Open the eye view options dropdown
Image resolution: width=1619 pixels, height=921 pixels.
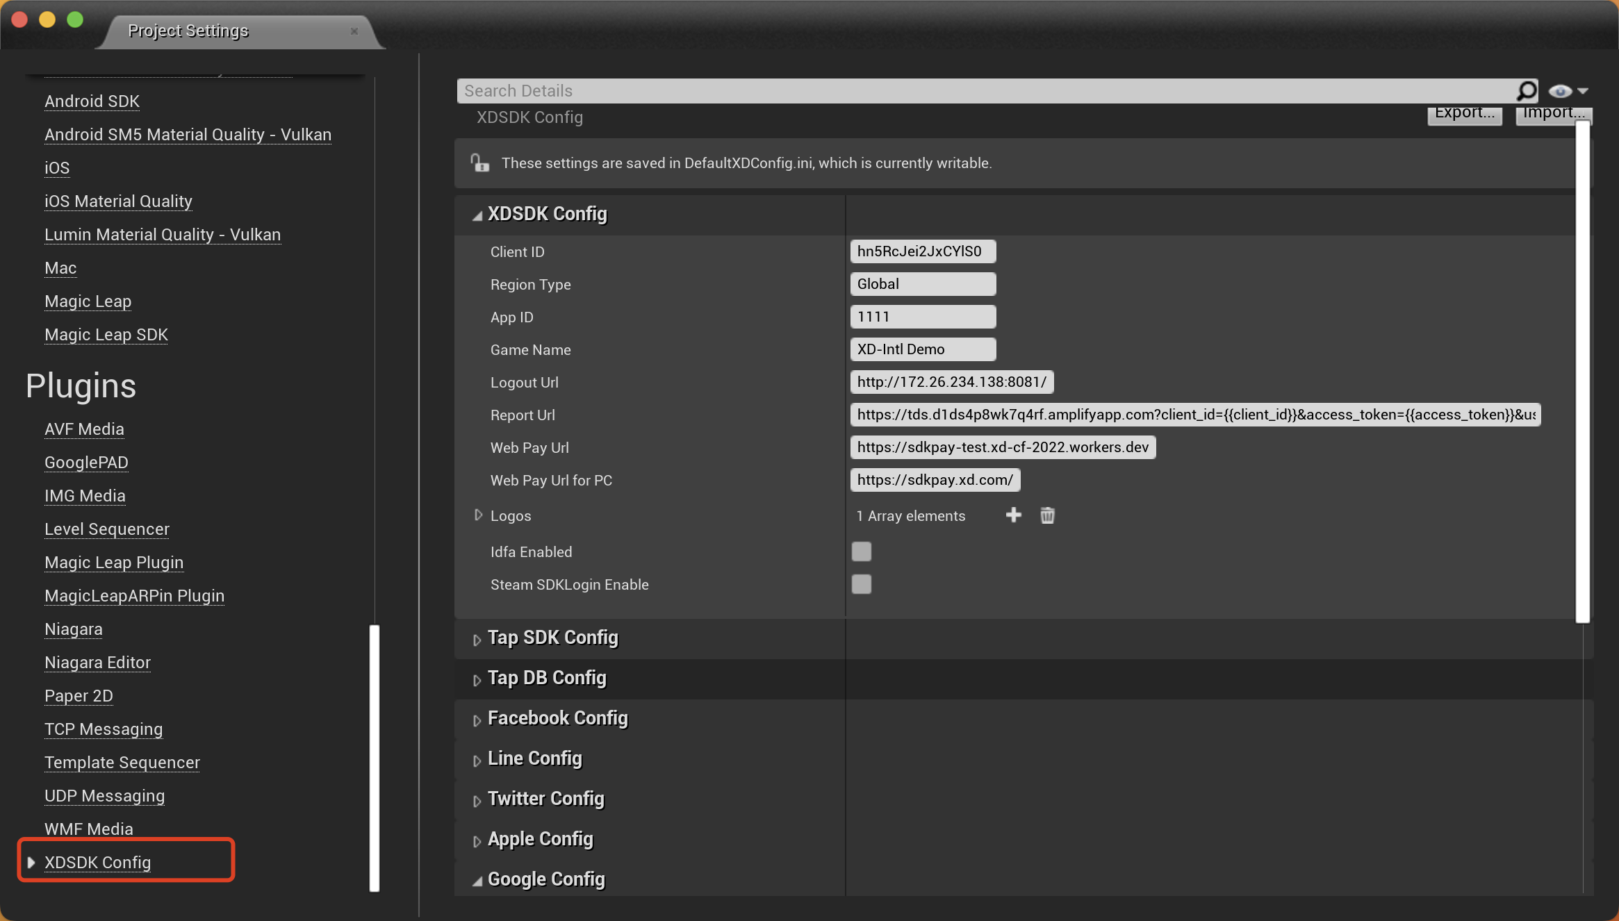[1568, 91]
